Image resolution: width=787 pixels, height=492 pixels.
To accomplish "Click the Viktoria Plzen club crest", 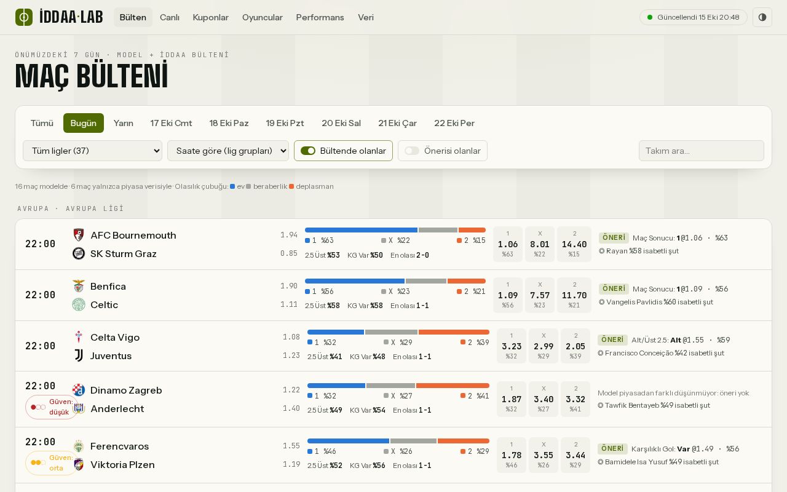I will [79, 464].
